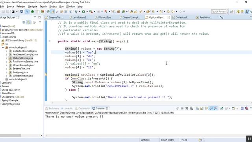The image size is (252, 142).
Task: Click Remove Launch icon in Console toolbar
Action: (x=187, y=108)
